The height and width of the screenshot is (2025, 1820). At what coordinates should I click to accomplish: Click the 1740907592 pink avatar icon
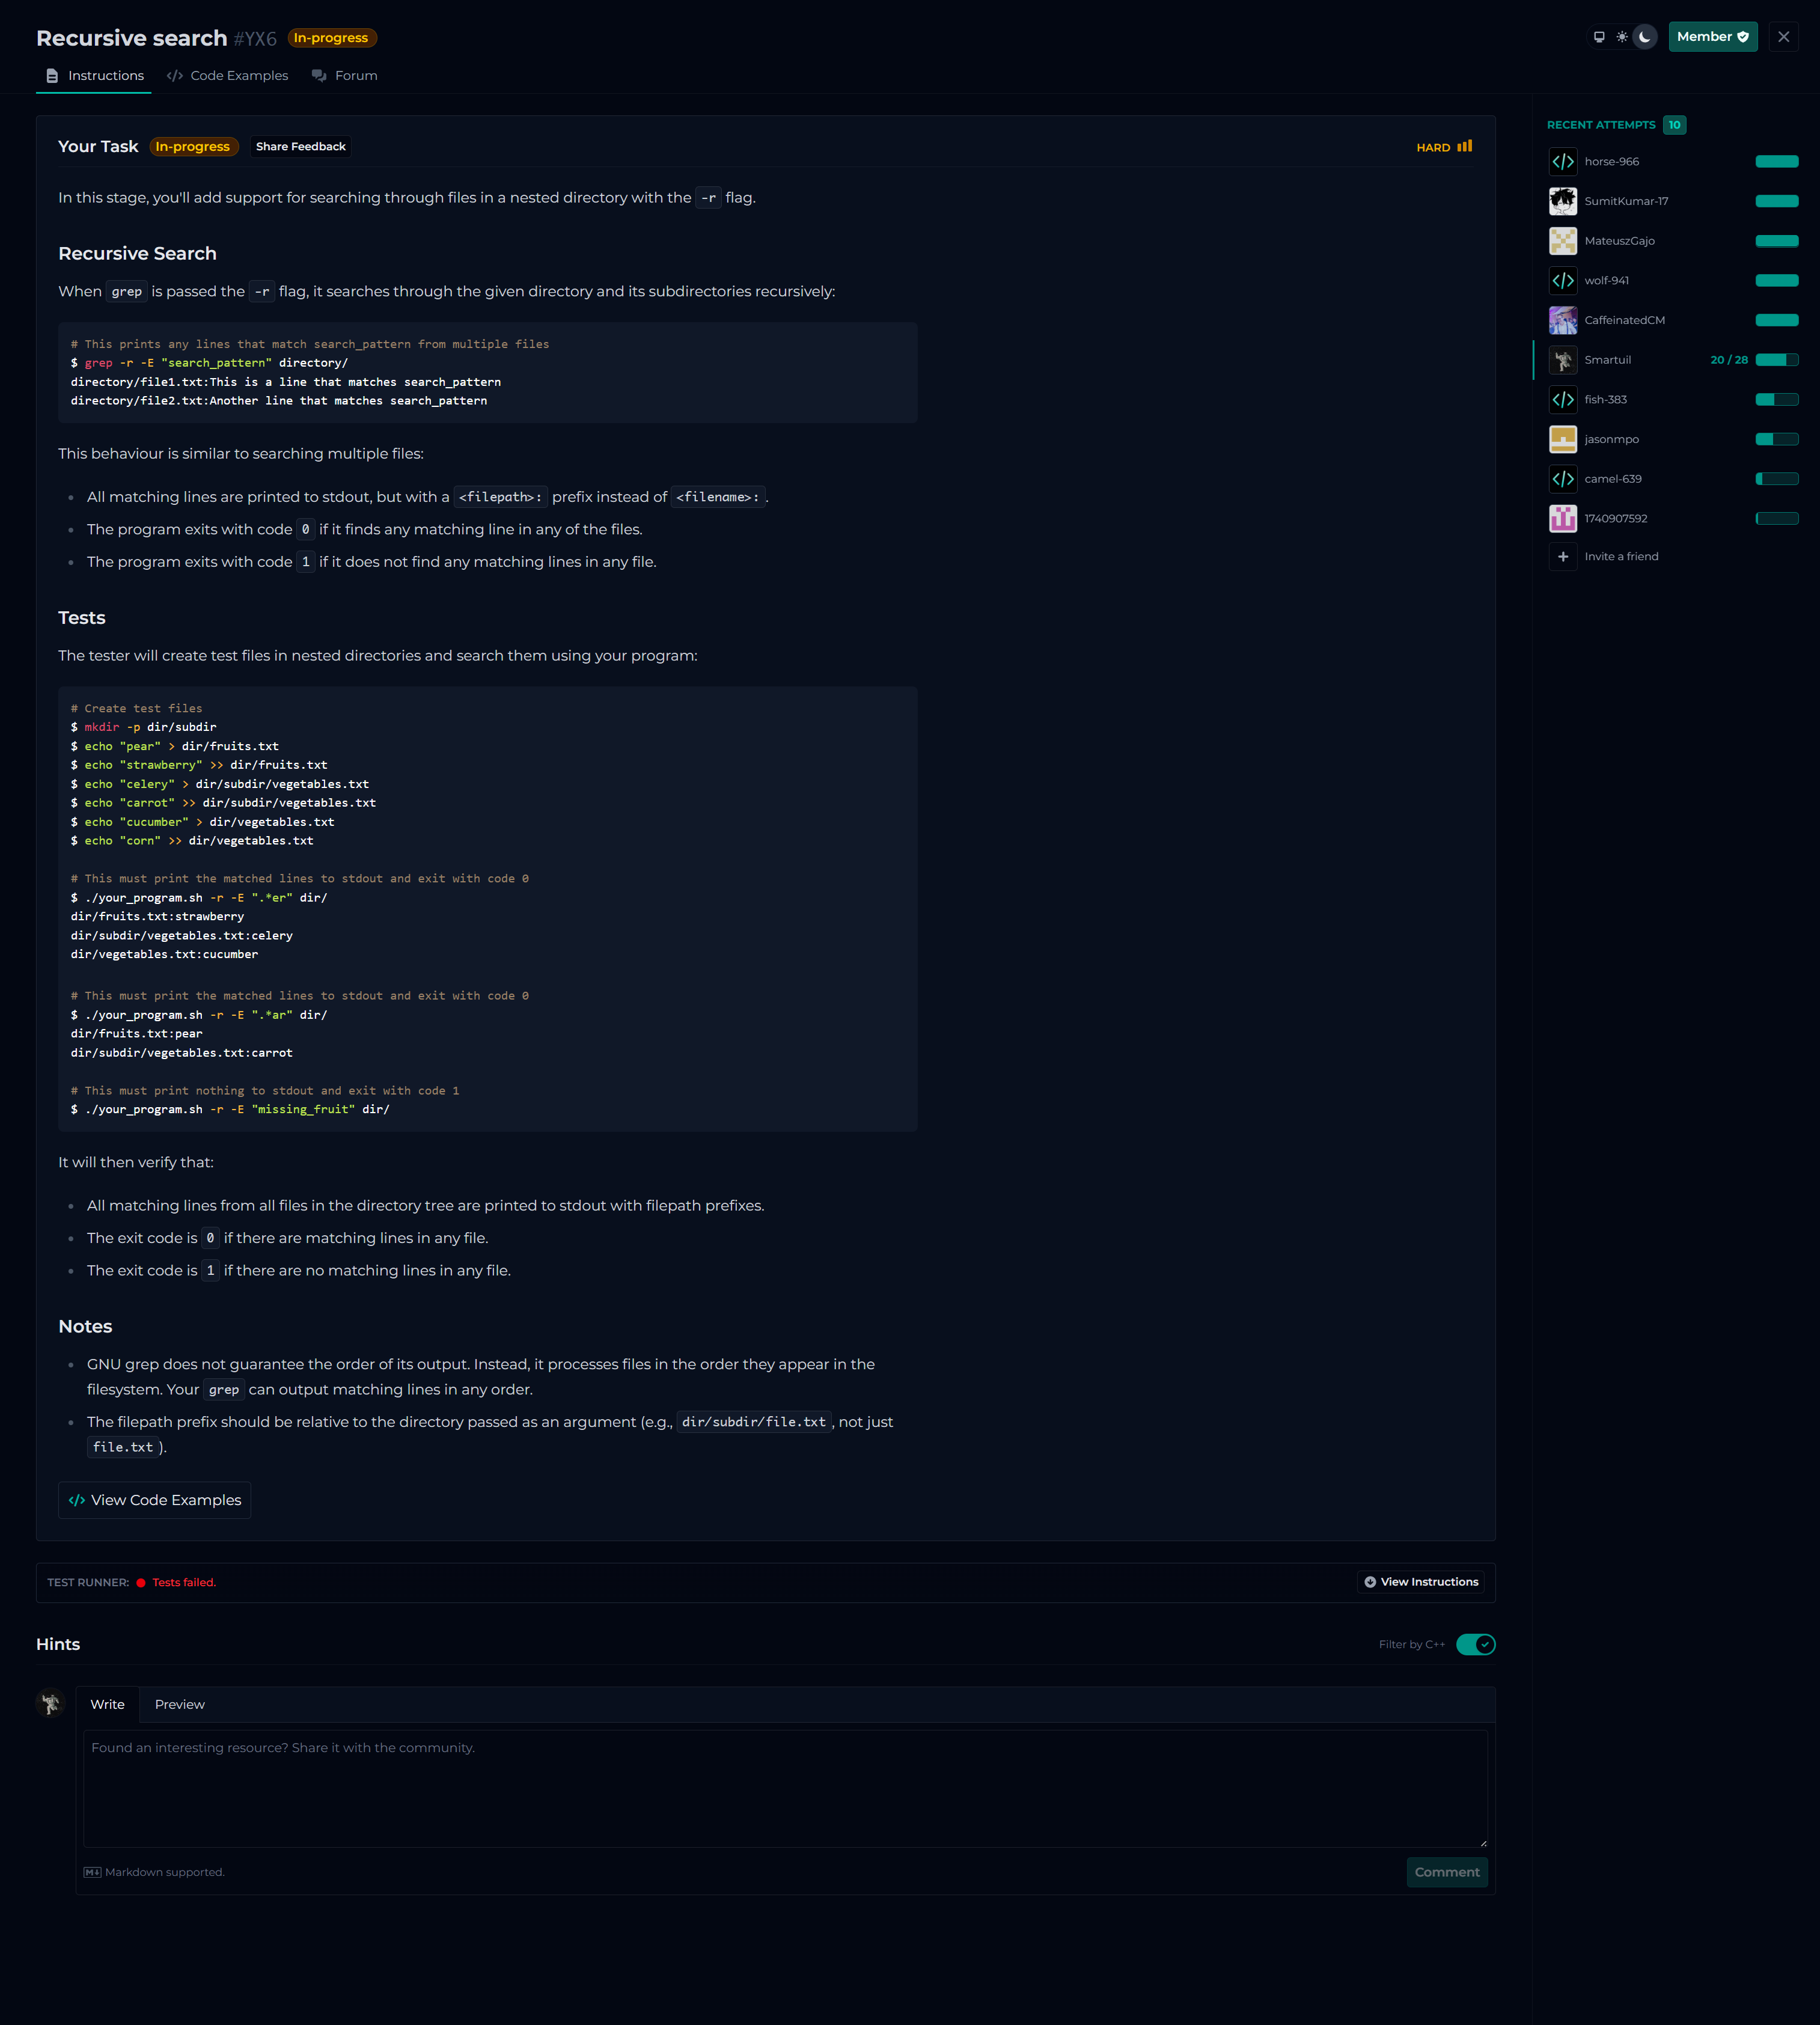coord(1562,519)
